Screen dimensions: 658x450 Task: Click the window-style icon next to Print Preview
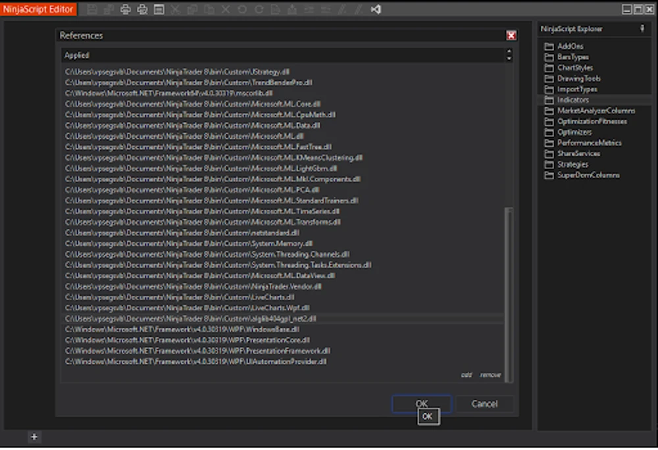pos(159,9)
